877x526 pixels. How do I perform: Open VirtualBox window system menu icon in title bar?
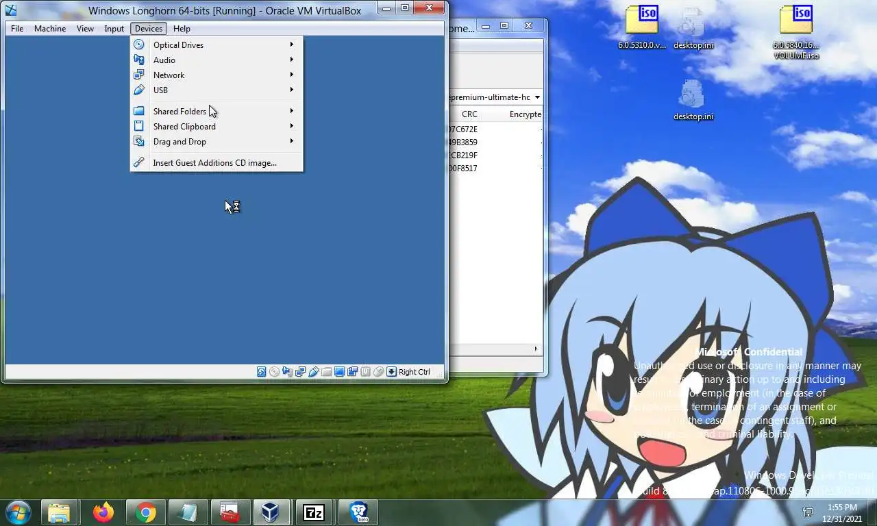click(11, 10)
